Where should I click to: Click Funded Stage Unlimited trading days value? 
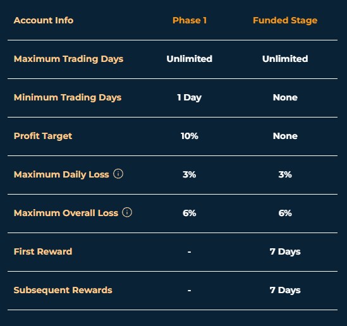pos(285,59)
